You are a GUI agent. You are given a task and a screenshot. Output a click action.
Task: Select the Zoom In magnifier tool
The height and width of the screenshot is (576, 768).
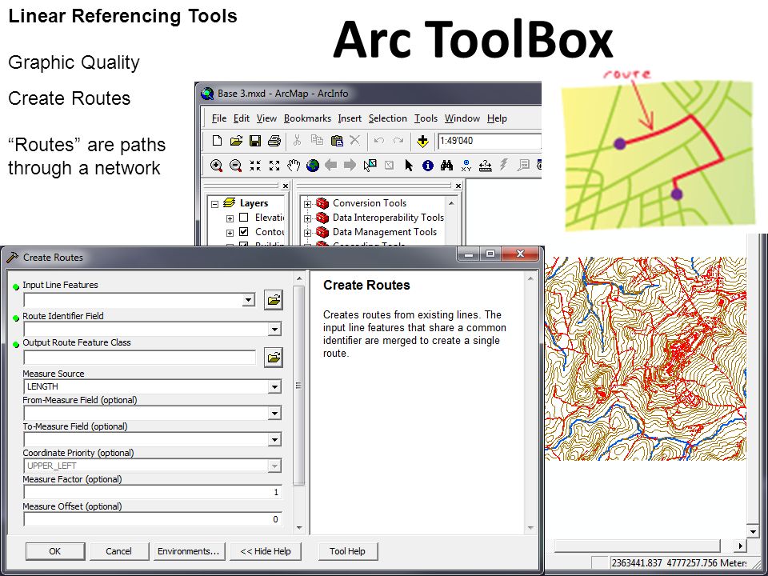tap(217, 166)
